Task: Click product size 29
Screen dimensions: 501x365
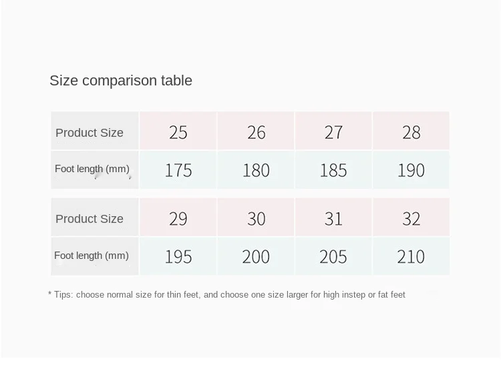Action: (178, 218)
